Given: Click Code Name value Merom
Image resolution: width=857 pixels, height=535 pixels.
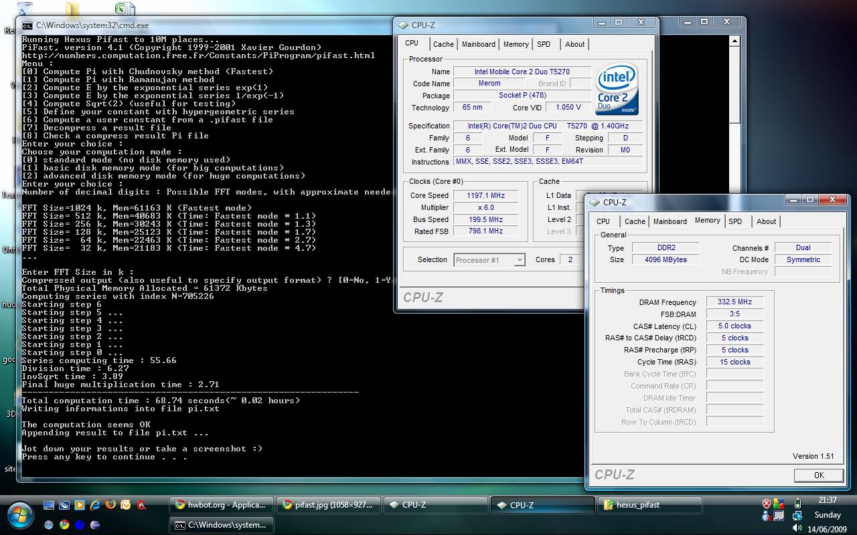Looking at the screenshot, I should pyautogui.click(x=489, y=84).
